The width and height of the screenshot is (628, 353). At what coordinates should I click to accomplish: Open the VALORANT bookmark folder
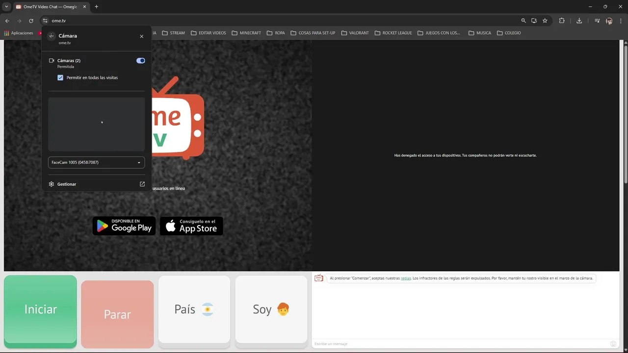coord(355,33)
